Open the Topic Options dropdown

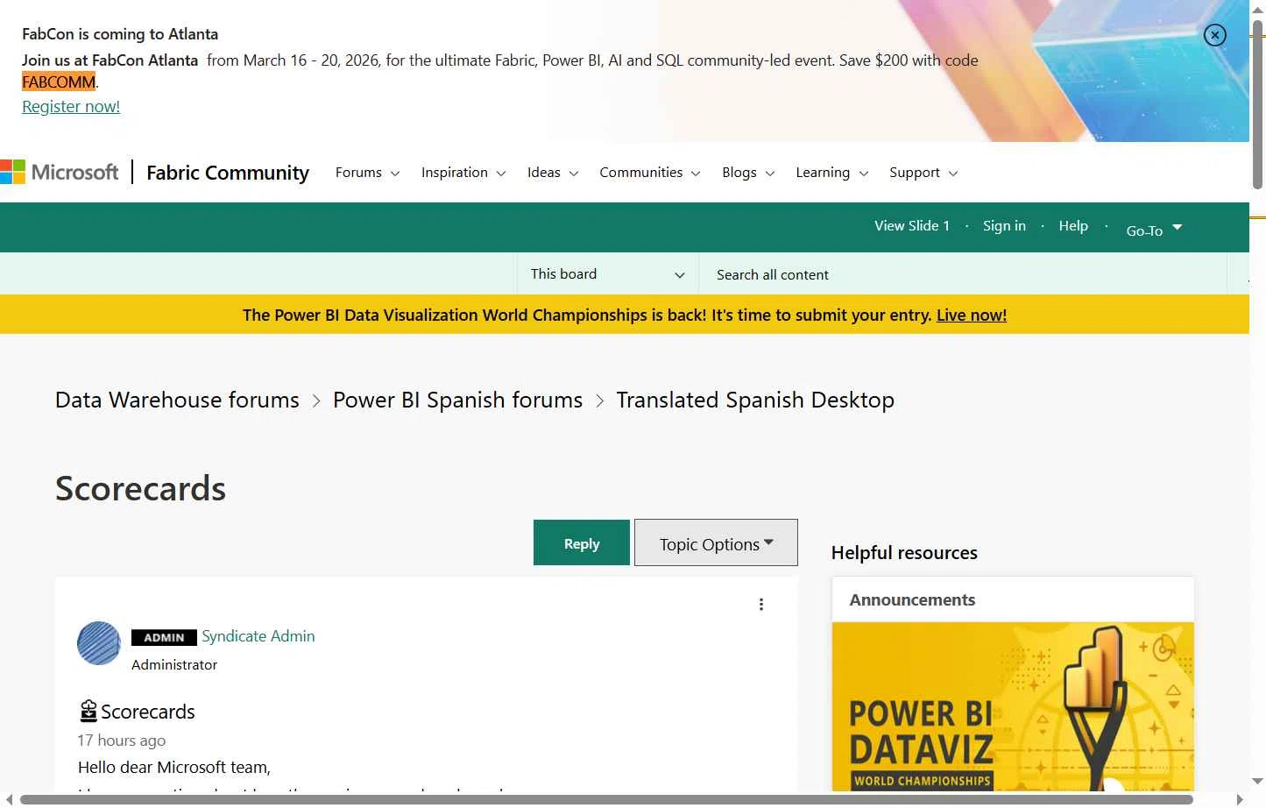[x=716, y=543]
